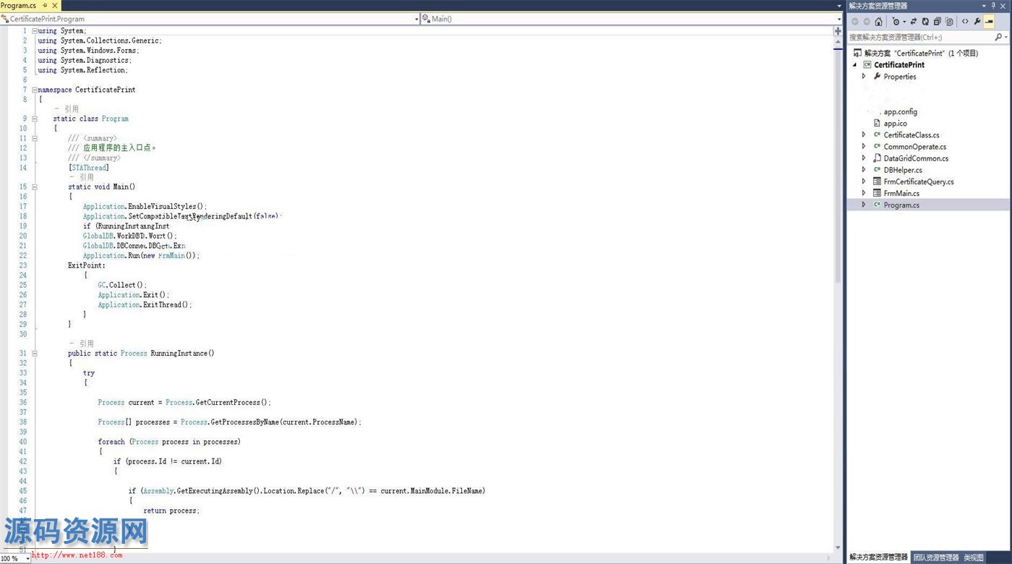Expand the DBHelper.cs node
The width and height of the screenshot is (1012, 564).
(863, 170)
